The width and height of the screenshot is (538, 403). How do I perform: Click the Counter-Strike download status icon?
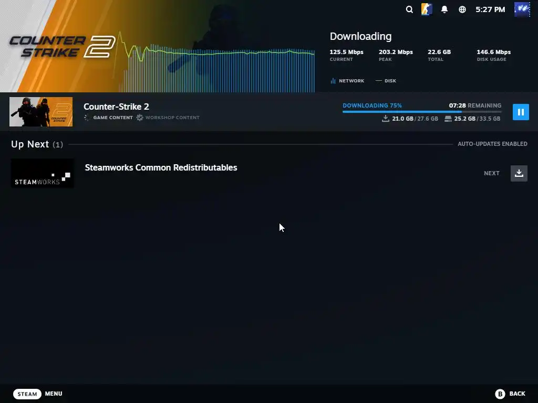[x=427, y=9]
